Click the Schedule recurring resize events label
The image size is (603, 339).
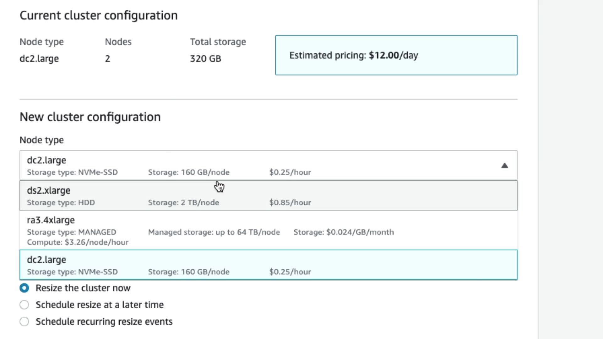pos(104,322)
